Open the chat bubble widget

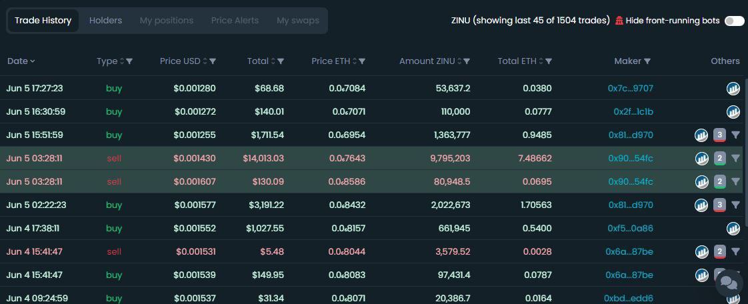pyautogui.click(x=729, y=283)
